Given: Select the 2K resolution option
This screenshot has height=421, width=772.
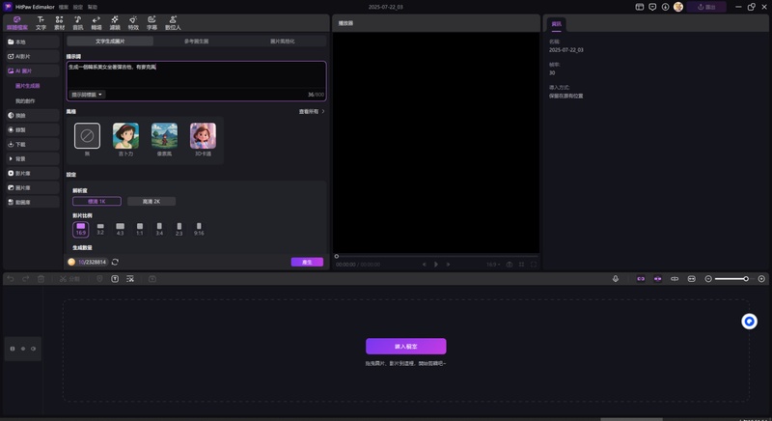Looking at the screenshot, I should [152, 202].
